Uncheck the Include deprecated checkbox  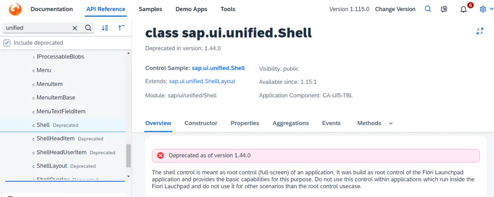click(x=7, y=43)
